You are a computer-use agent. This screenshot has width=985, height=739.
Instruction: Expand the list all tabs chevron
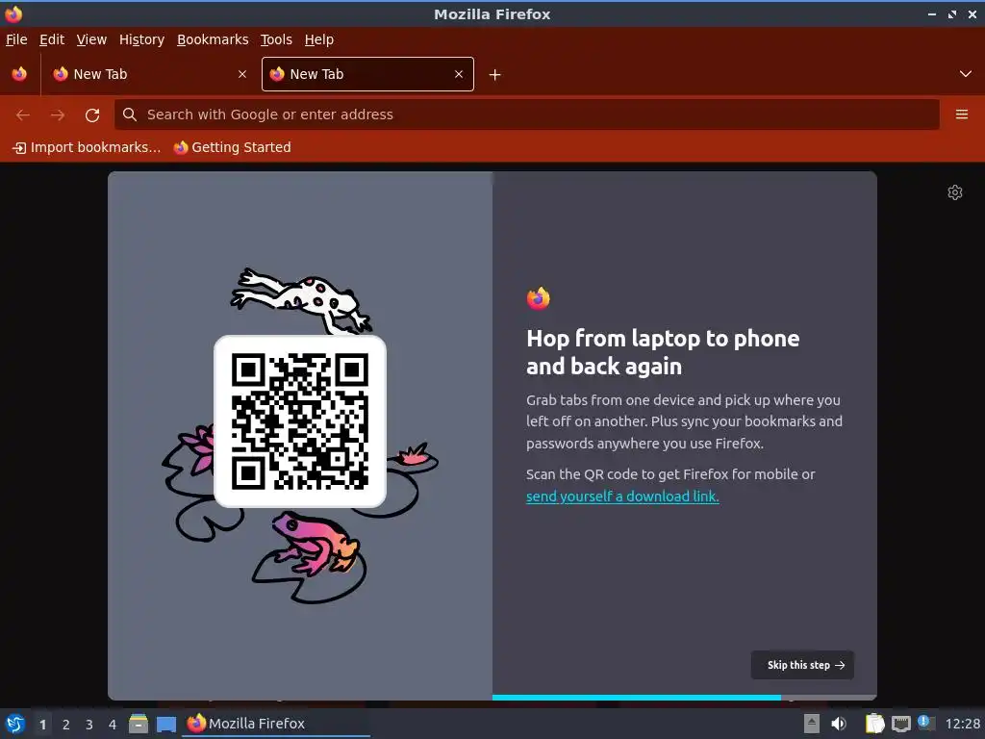pyautogui.click(x=966, y=74)
